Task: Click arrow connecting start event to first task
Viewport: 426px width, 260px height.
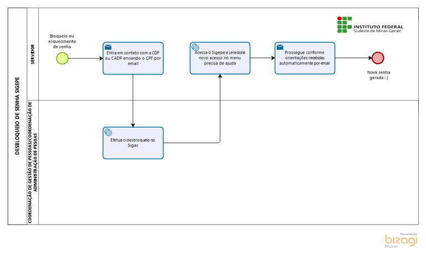Action: point(85,58)
